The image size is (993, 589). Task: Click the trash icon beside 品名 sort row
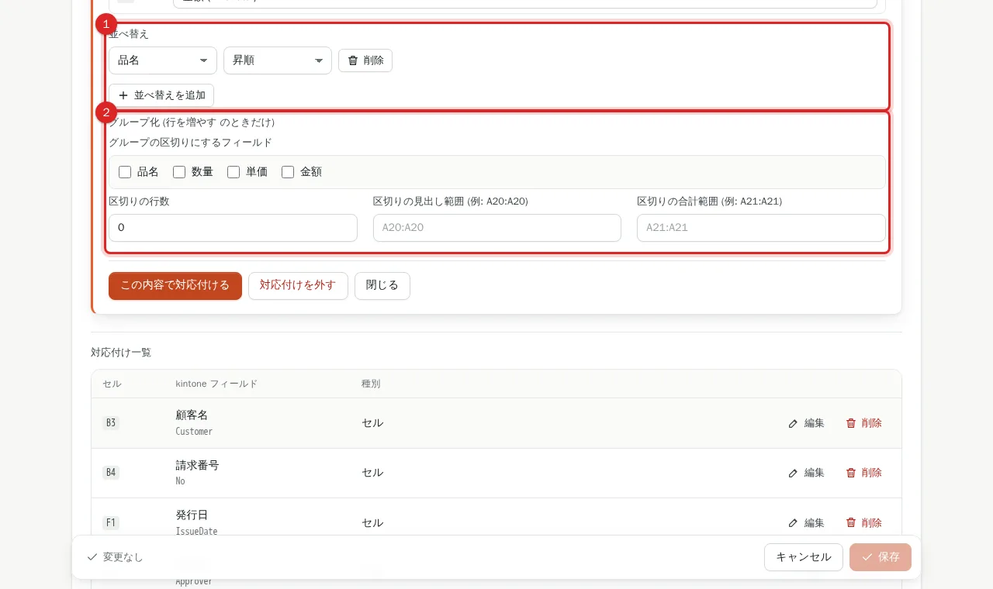pyautogui.click(x=353, y=60)
